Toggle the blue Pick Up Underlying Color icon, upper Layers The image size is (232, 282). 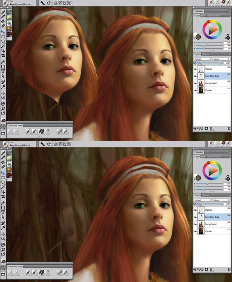pyautogui.click(x=198, y=63)
